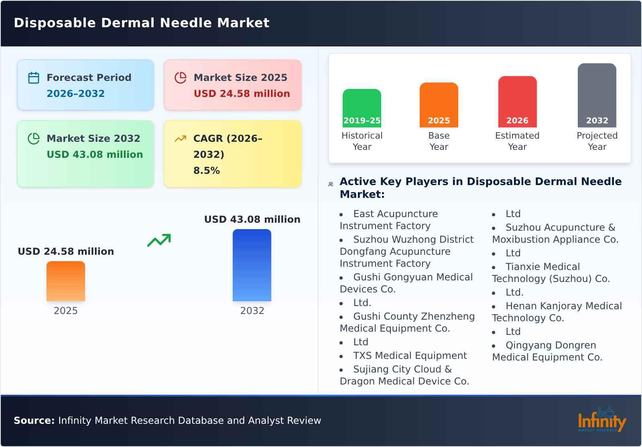The image size is (642, 447).
Task: Select the red 2026 Estimated Year bar
Action: [517, 101]
